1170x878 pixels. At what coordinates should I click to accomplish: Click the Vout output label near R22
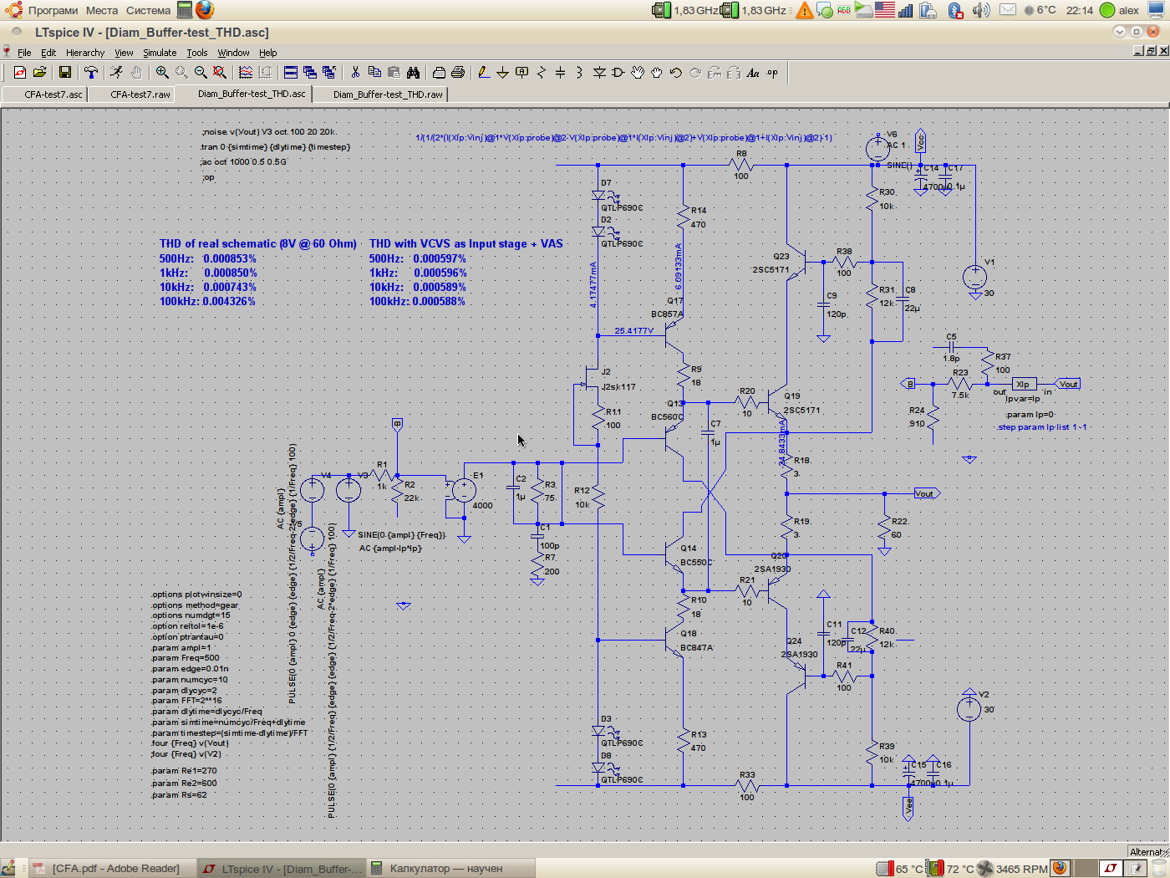[x=927, y=493]
